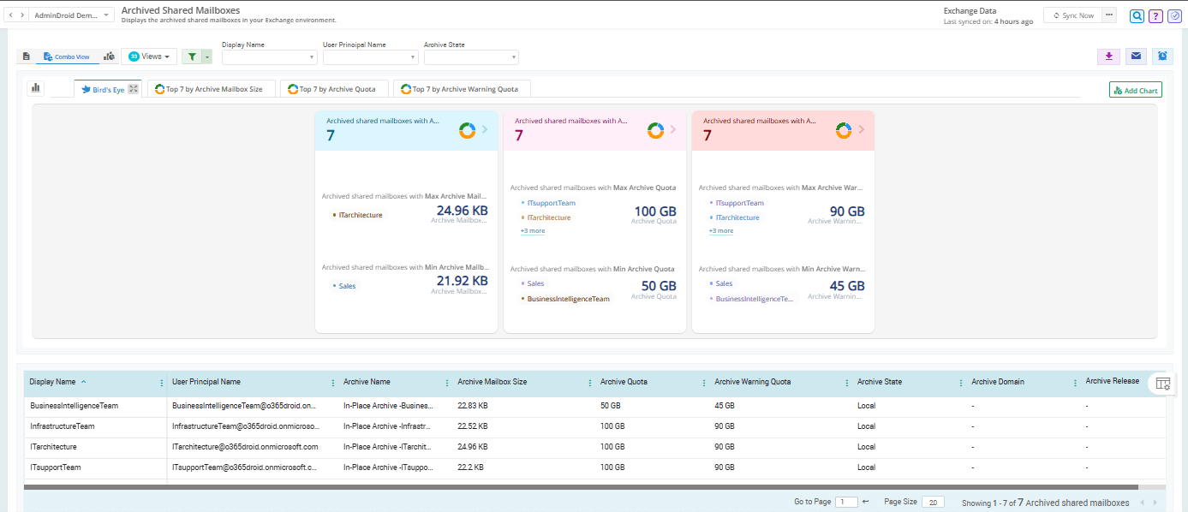The height and width of the screenshot is (512, 1188).
Task: Click the download/export report icon
Action: coord(1108,57)
